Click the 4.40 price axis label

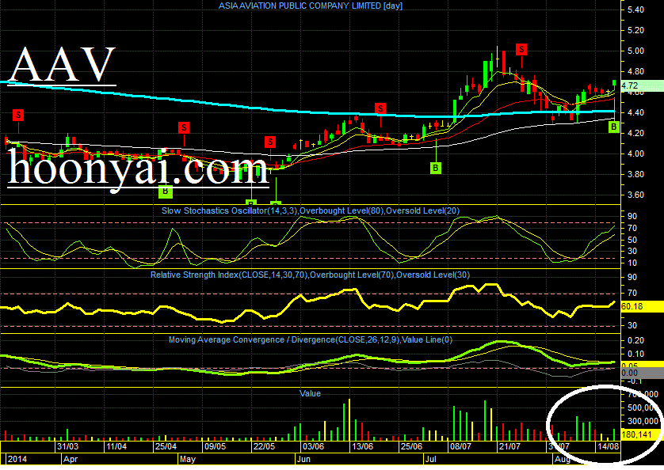coord(635,113)
